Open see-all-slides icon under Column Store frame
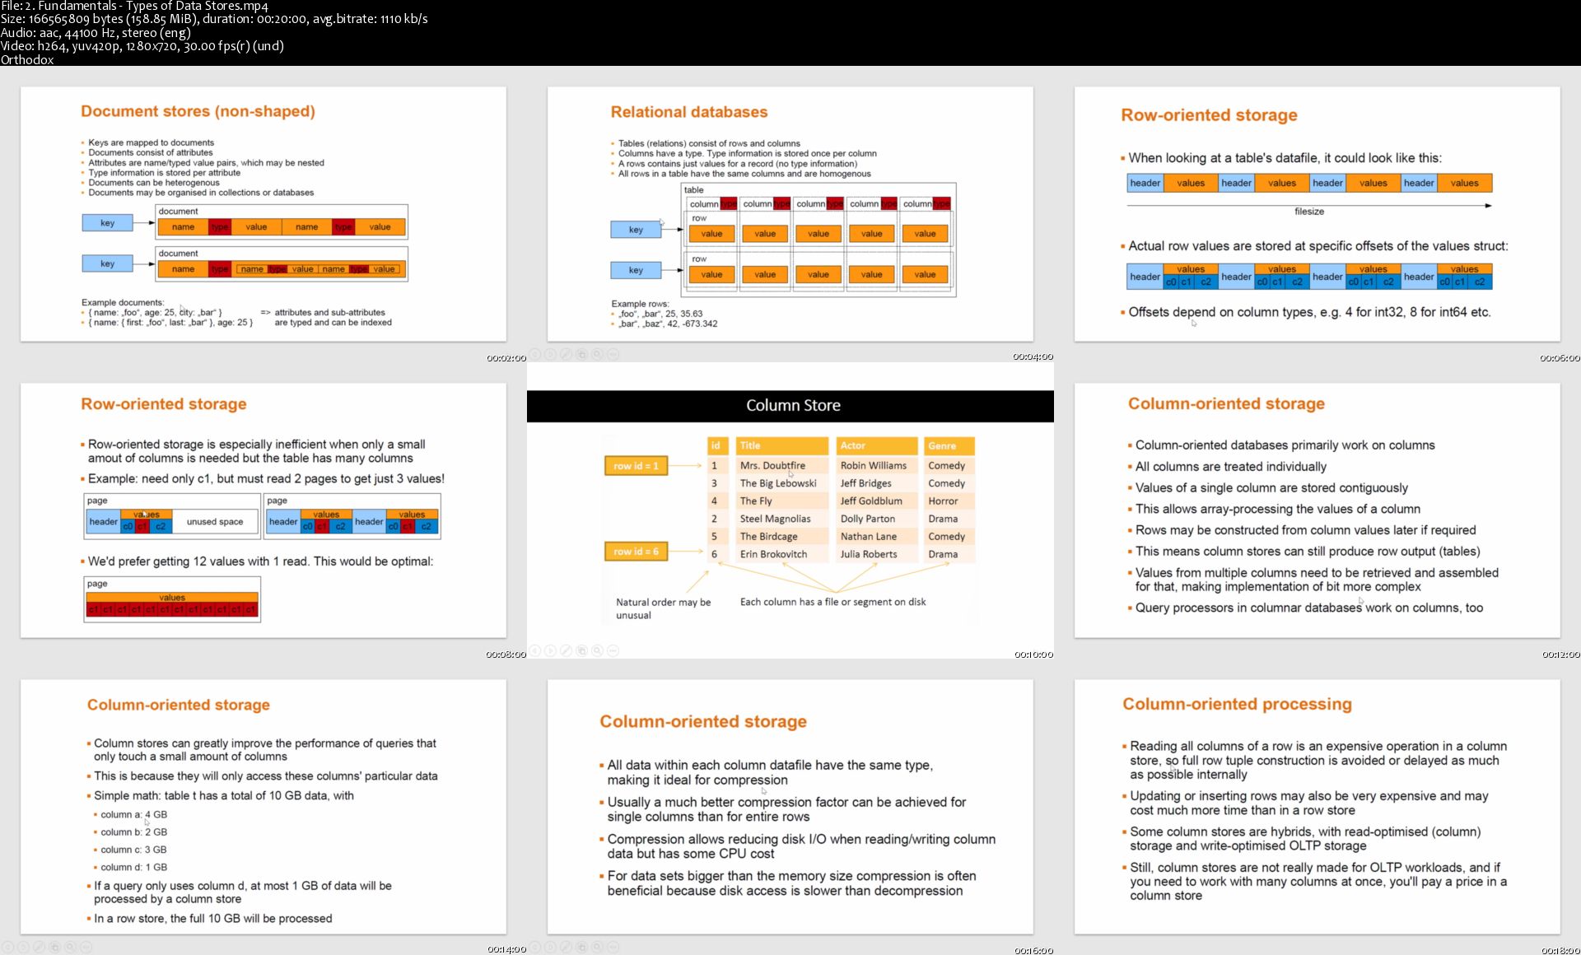This screenshot has height=955, width=1581. pyautogui.click(x=581, y=650)
